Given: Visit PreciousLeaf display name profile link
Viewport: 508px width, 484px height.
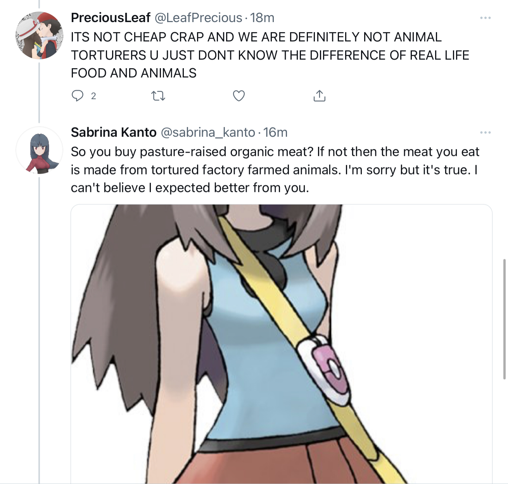Looking at the screenshot, I should click(111, 18).
